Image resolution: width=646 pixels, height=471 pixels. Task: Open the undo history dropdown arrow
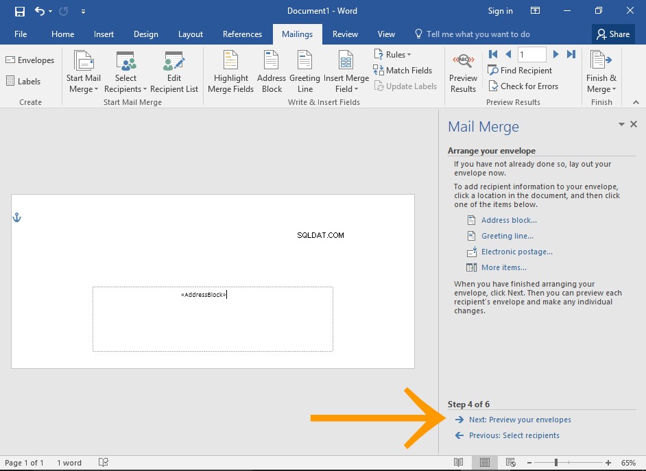tap(50, 11)
